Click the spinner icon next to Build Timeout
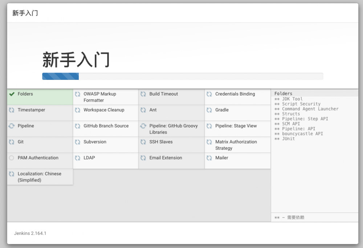 [x=143, y=94]
